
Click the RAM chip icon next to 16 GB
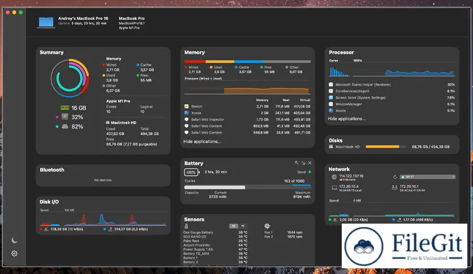[65, 108]
